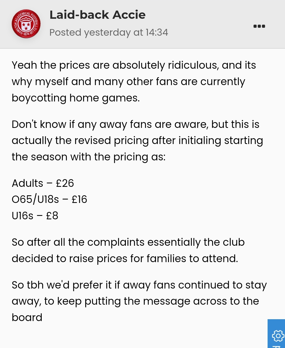
Task: Open the Hamilton Academical crest avatar
Action: pyautogui.click(x=26, y=24)
